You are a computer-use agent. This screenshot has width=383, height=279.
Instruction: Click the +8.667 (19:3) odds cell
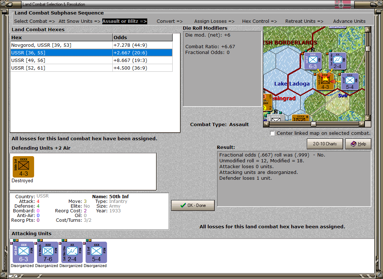coord(143,60)
